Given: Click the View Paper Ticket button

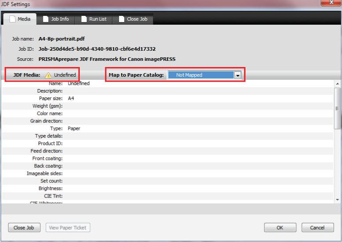Looking at the screenshot, I should [68, 228].
